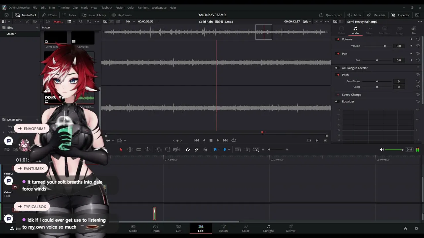Open the marker color dropdown arrow
This screenshot has height=238, width=424.
pos(229,150)
